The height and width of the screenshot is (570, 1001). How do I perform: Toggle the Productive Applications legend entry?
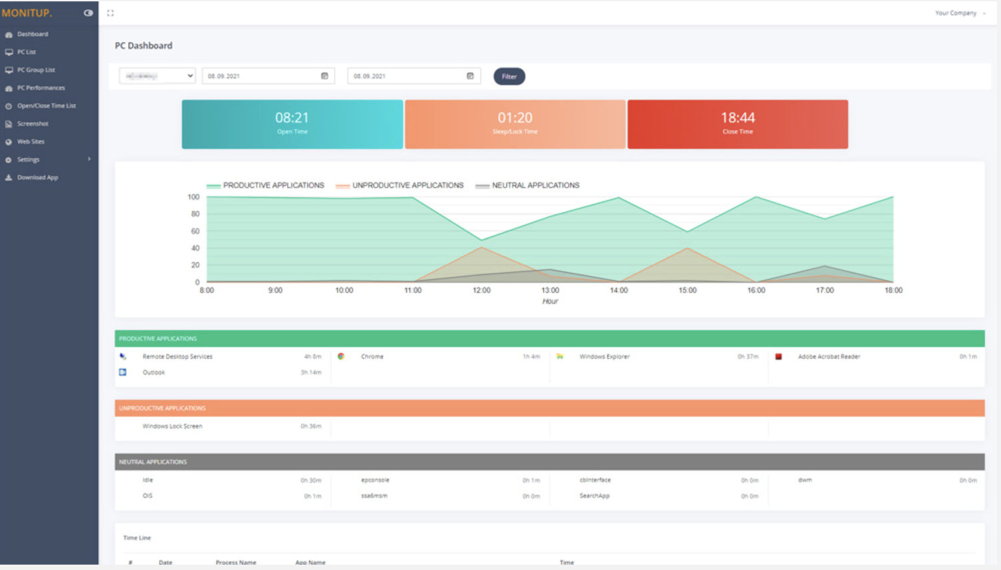265,185
